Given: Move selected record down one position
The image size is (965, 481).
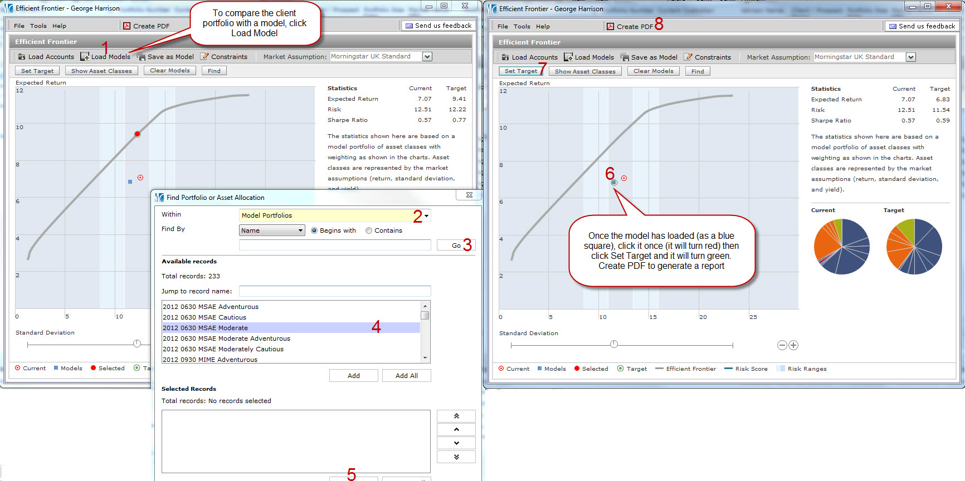Looking at the screenshot, I should [456, 443].
